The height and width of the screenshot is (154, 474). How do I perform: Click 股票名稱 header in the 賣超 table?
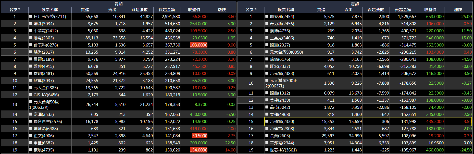pyautogui.click(x=286, y=10)
